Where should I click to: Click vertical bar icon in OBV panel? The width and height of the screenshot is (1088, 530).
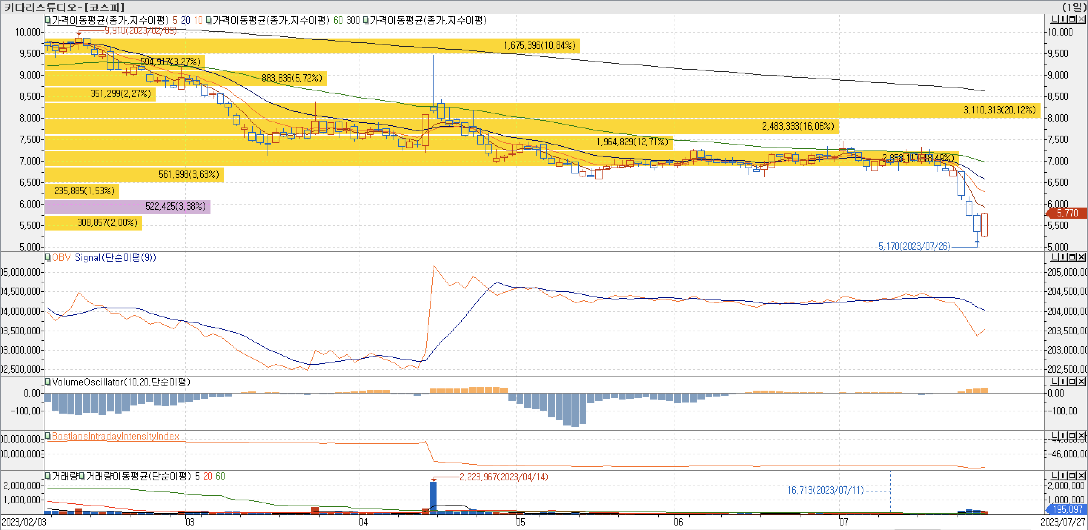1064,257
